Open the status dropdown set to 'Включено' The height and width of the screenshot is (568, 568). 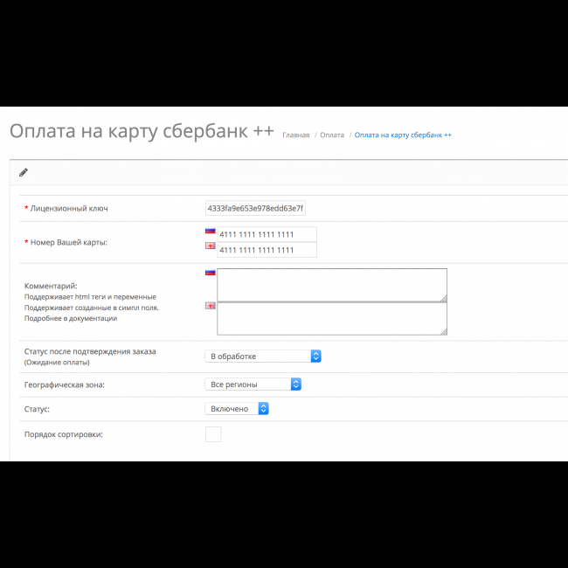pos(237,408)
